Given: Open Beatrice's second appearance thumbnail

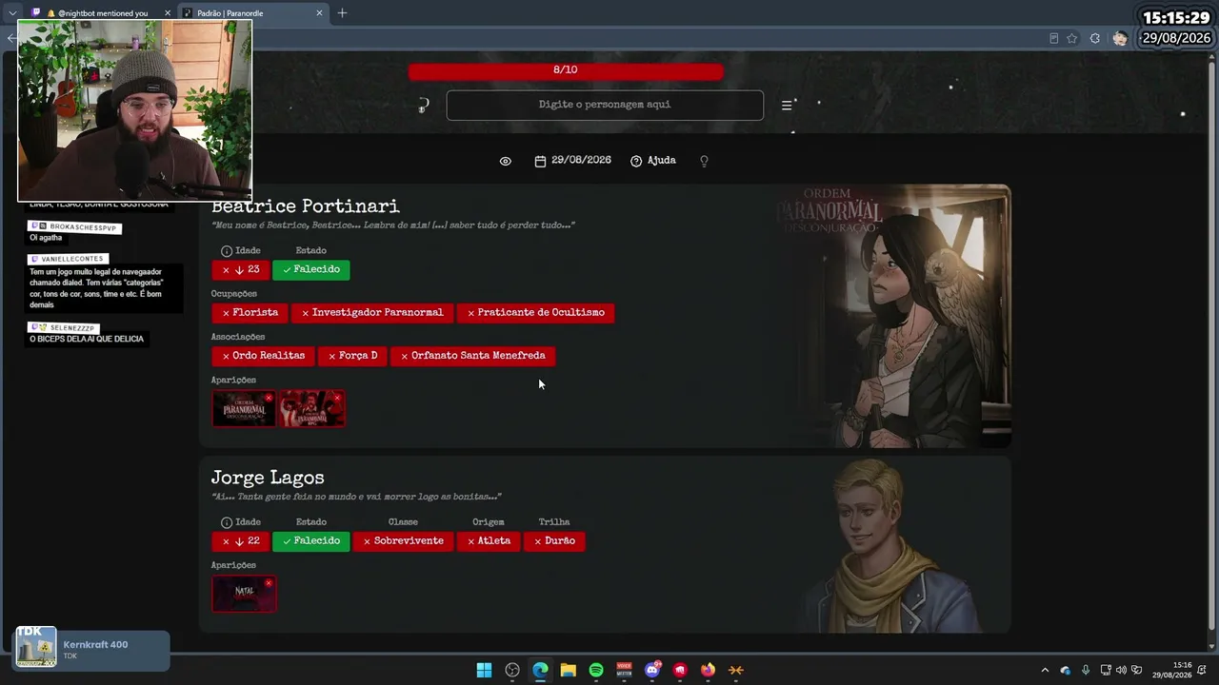Looking at the screenshot, I should (x=311, y=409).
